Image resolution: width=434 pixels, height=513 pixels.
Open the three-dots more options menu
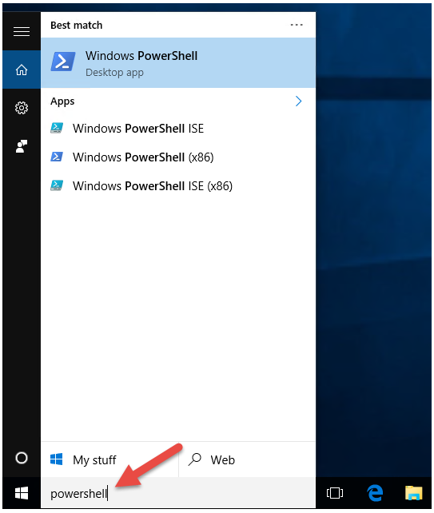pyautogui.click(x=297, y=25)
